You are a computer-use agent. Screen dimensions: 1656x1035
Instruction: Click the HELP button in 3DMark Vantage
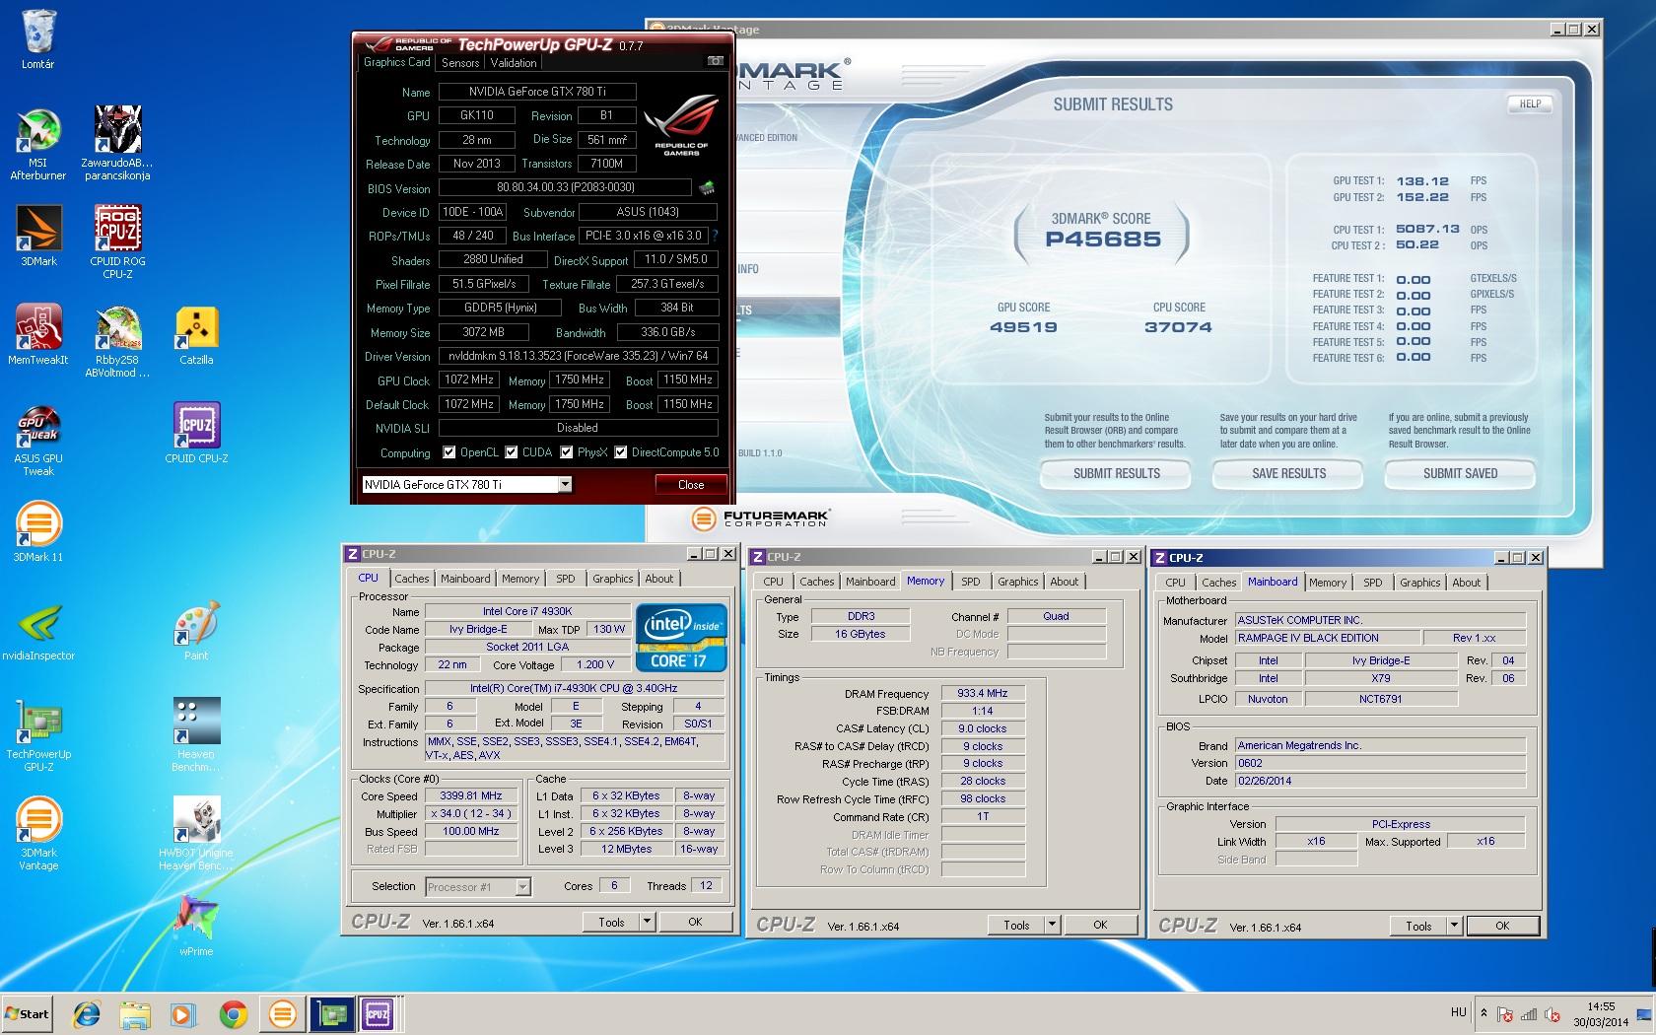(x=1530, y=103)
